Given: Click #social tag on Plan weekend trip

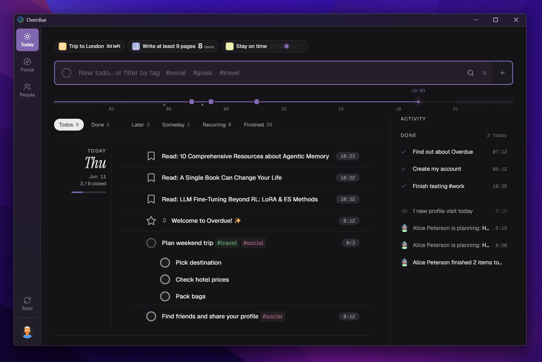Looking at the screenshot, I should pos(253,243).
